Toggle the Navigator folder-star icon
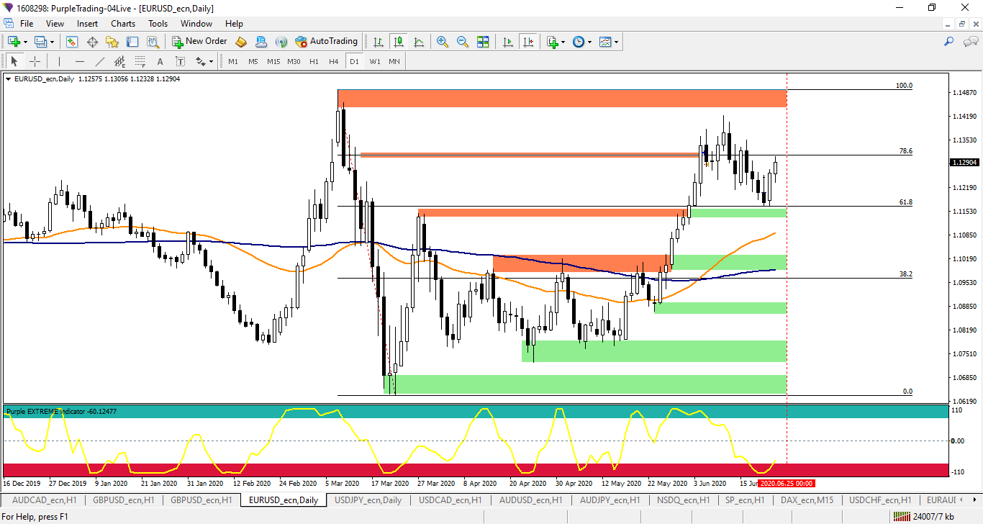The width and height of the screenshot is (983, 524). pos(112,42)
